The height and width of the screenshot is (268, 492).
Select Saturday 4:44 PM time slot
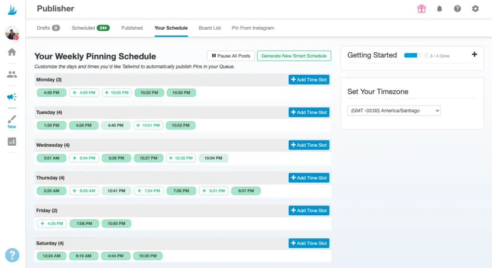115,256
